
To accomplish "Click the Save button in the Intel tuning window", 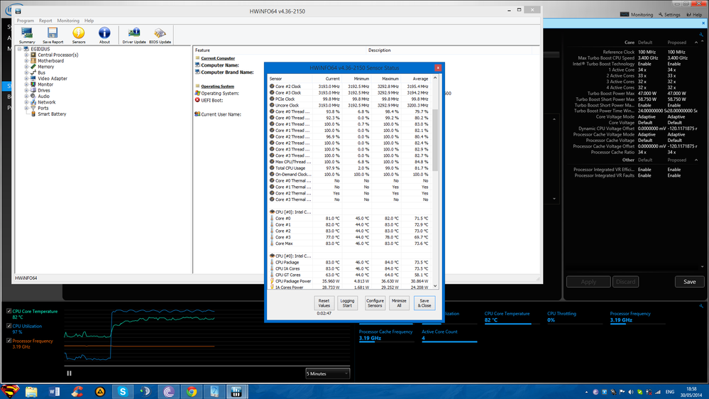I will 690,282.
